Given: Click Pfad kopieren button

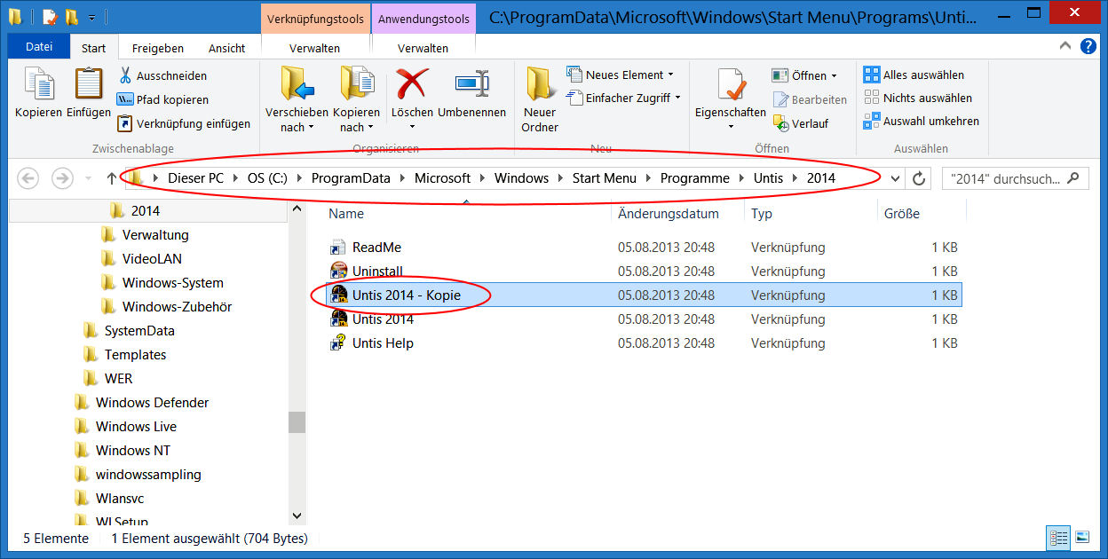Looking at the screenshot, I should point(162,100).
